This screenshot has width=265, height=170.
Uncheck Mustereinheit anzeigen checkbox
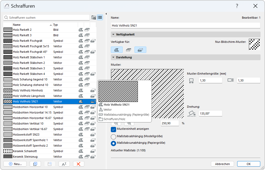tap(113, 129)
